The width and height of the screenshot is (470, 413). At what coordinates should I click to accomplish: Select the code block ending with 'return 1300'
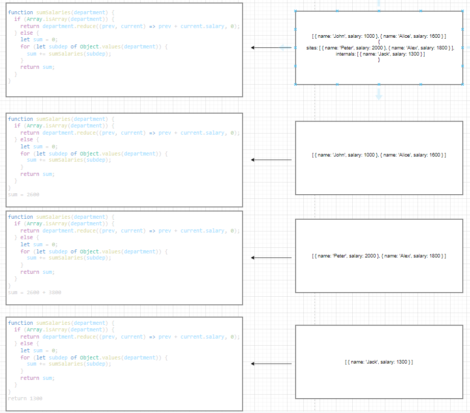tap(124, 364)
